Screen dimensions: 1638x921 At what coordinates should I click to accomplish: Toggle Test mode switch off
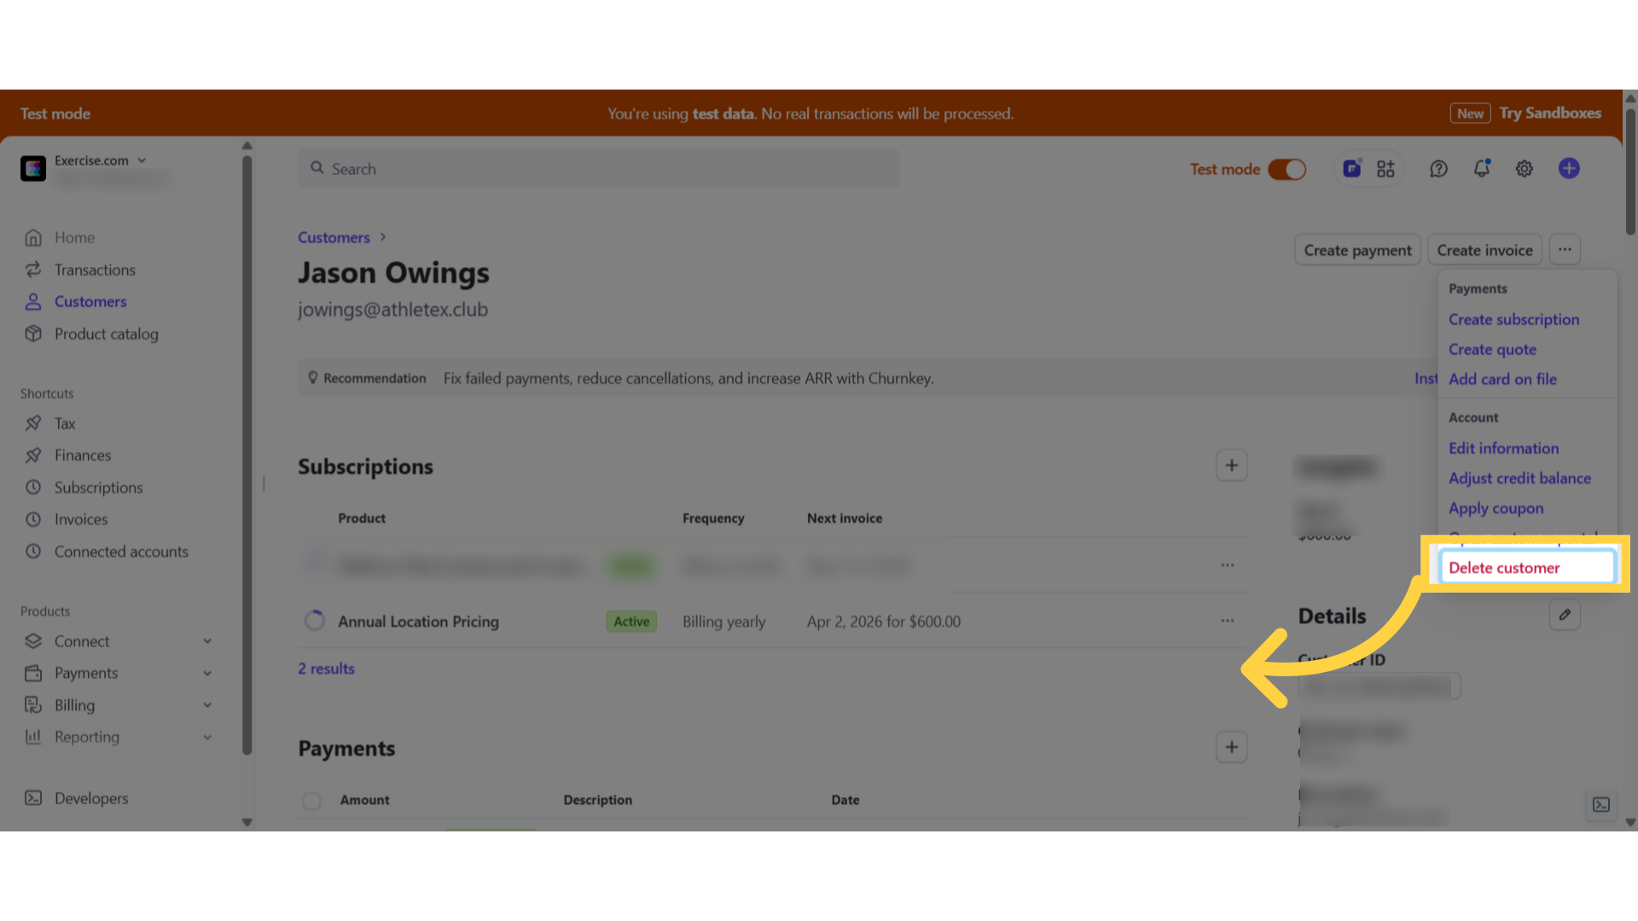pyautogui.click(x=1287, y=169)
